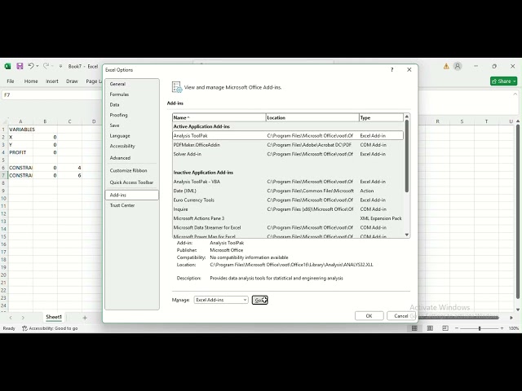Select Formulas options category
The height and width of the screenshot is (391, 522).
point(132,94)
